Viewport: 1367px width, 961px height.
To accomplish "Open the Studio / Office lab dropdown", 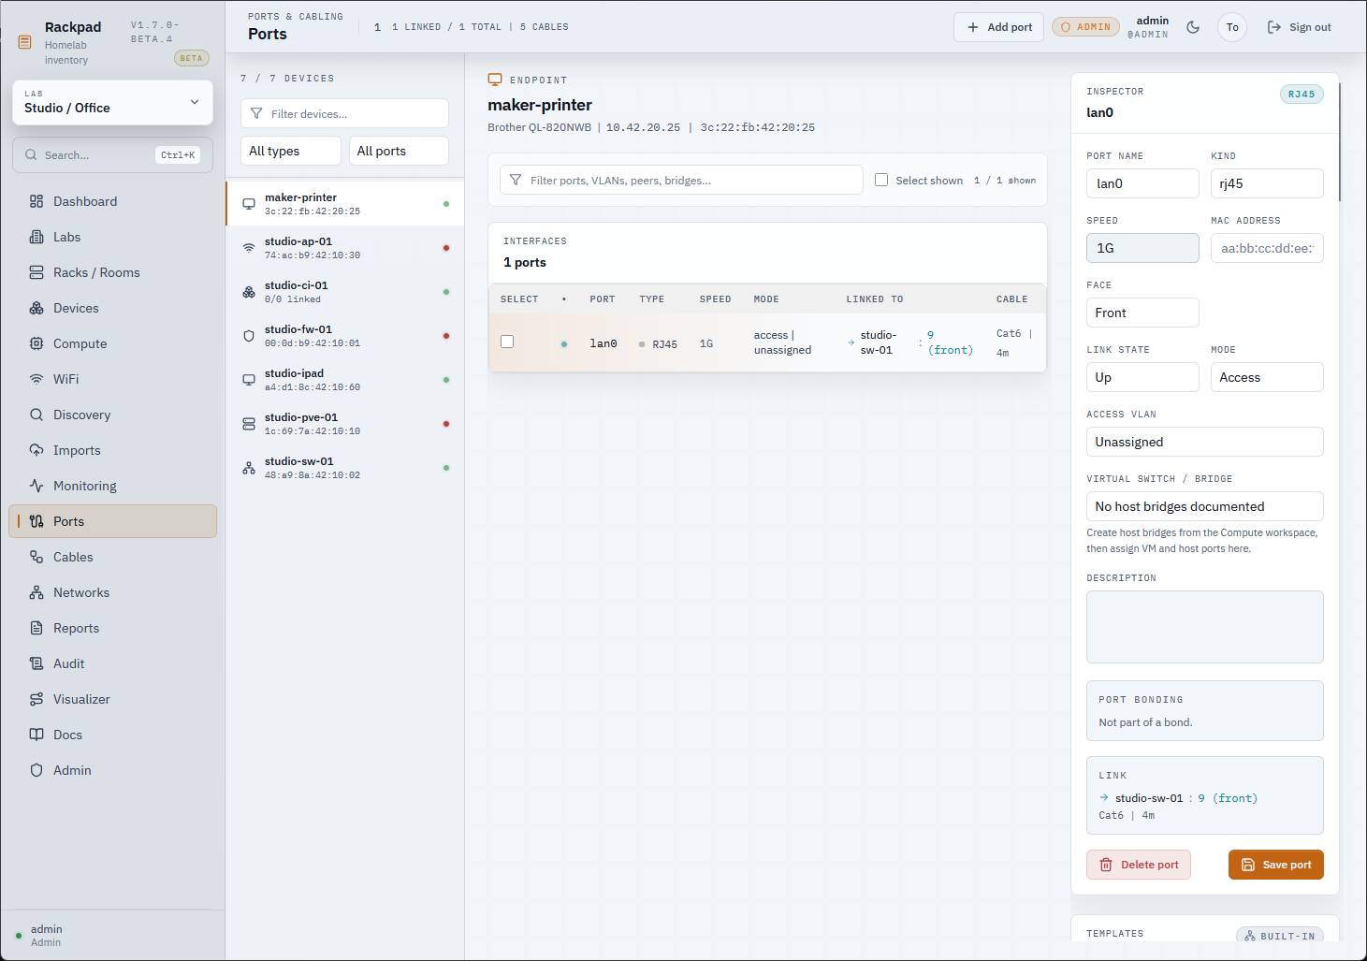I will point(112,102).
